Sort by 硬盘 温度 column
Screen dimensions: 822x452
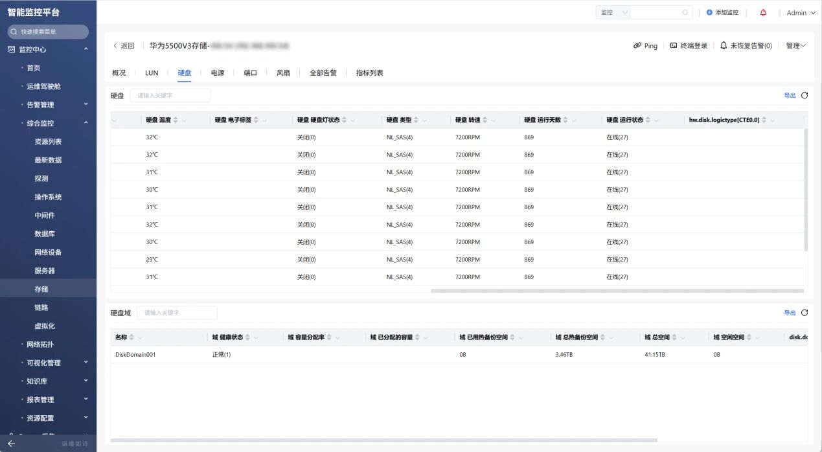pos(175,120)
